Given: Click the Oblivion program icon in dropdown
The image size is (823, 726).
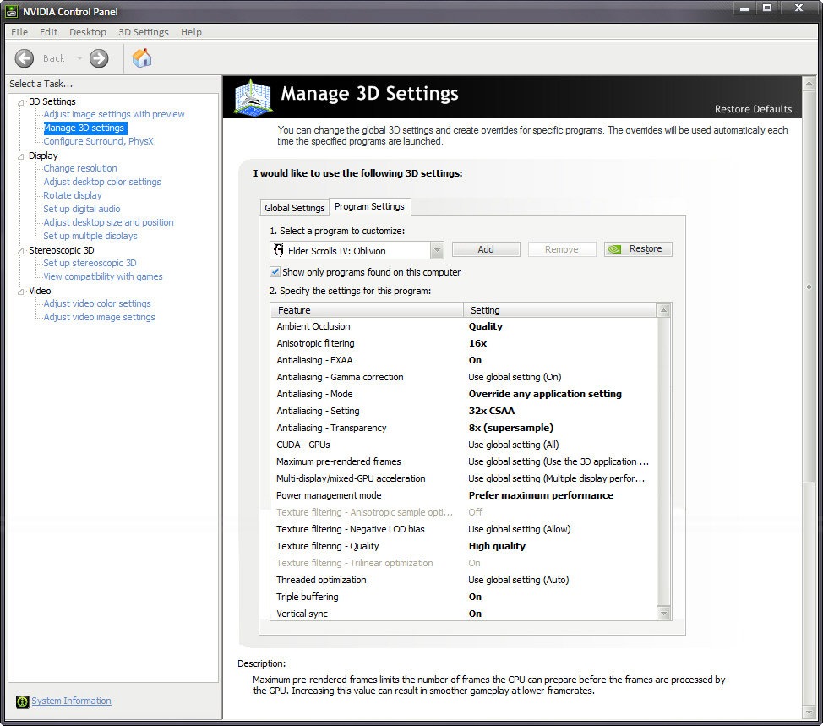Looking at the screenshot, I should [x=278, y=250].
